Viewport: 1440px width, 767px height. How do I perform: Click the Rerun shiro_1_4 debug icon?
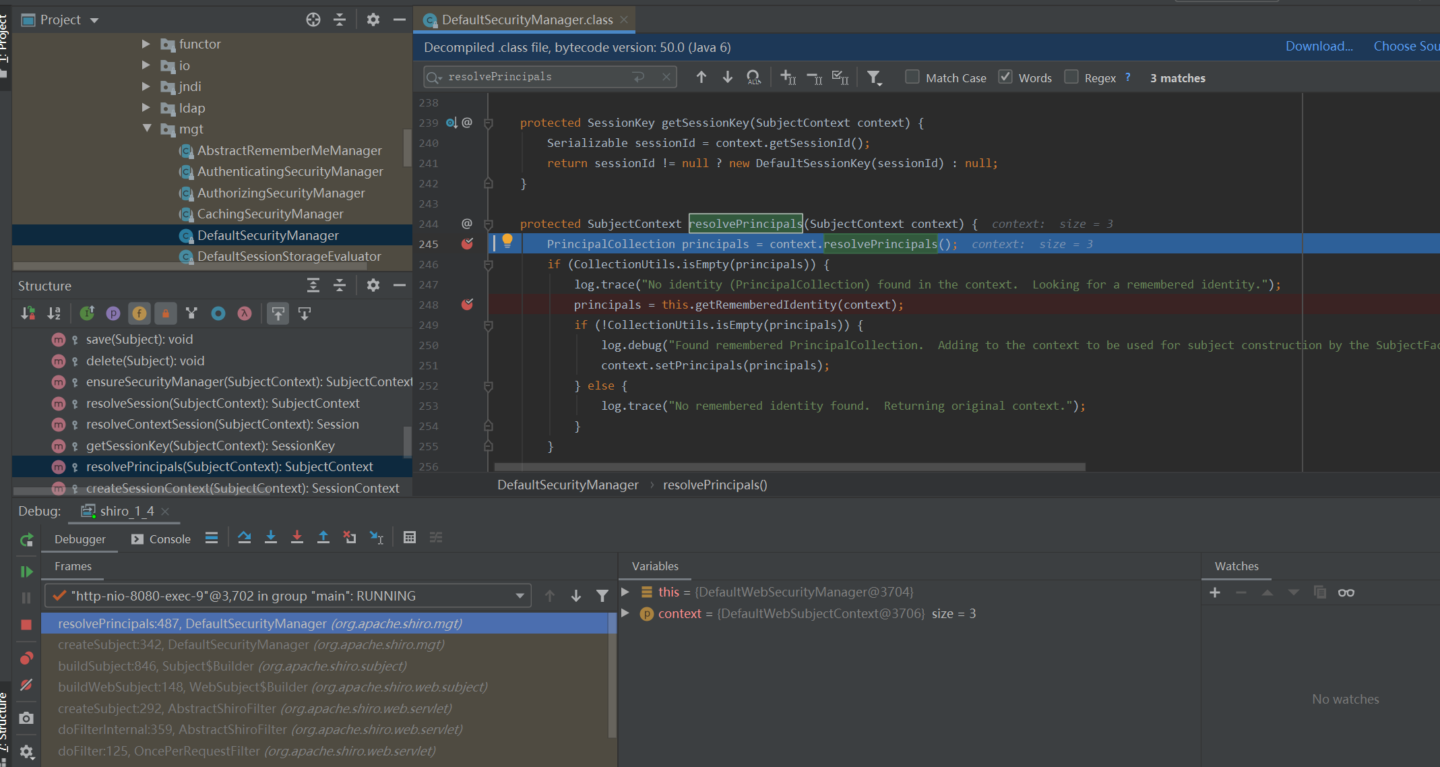pos(26,539)
